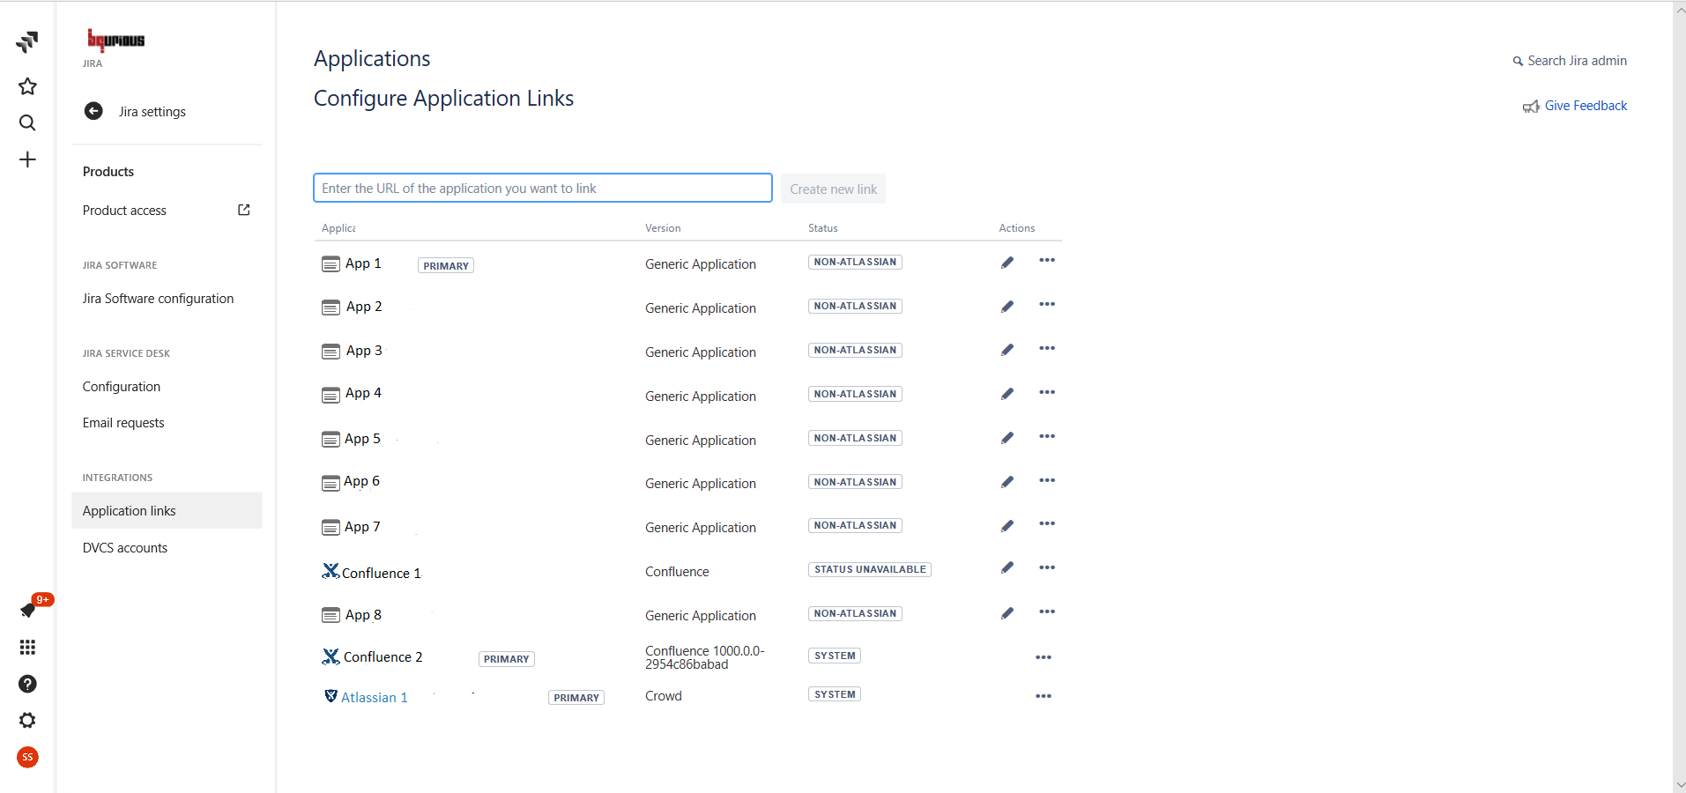Click the Give Feedback link
The height and width of the screenshot is (793, 1686).
pyautogui.click(x=1586, y=106)
